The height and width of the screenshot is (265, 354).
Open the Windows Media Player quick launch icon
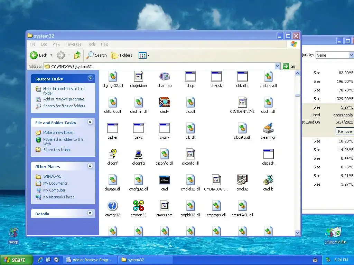tap(56, 260)
